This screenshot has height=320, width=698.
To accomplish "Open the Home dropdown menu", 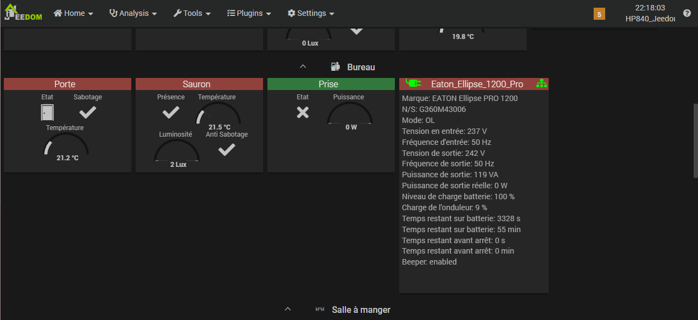I will (x=73, y=13).
